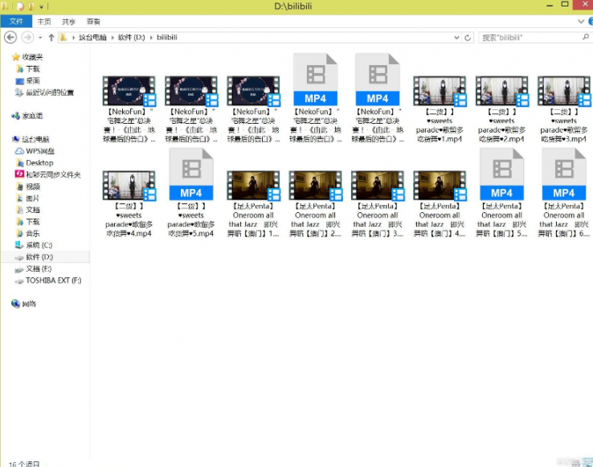This screenshot has width=593, height=467.
Task: Select 收藏夹 in the navigation pane
Action: click(32, 57)
